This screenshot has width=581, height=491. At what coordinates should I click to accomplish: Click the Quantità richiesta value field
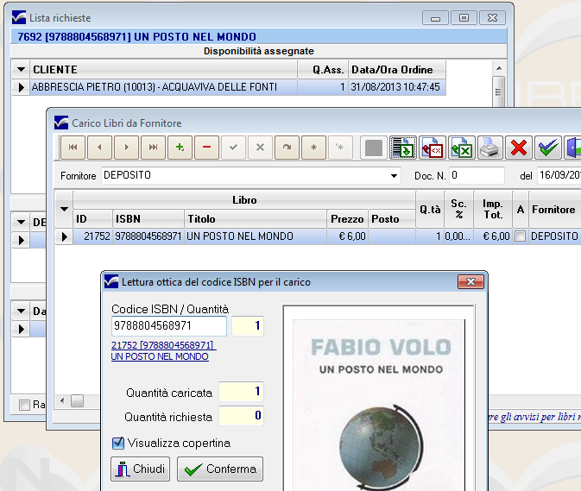click(x=241, y=415)
